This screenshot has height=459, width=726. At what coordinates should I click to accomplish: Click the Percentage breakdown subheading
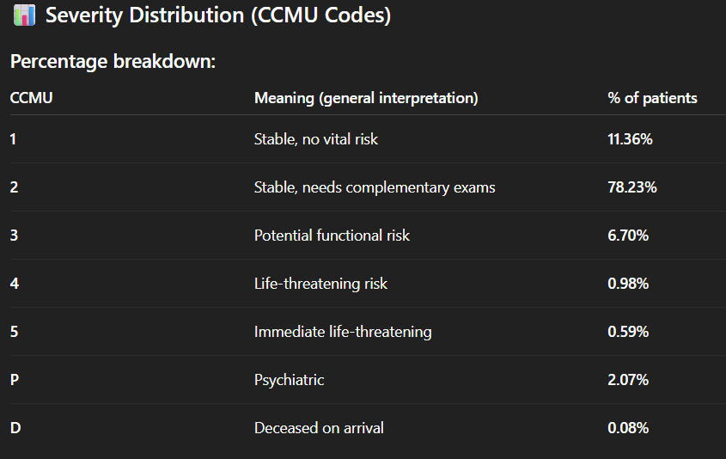pos(112,63)
